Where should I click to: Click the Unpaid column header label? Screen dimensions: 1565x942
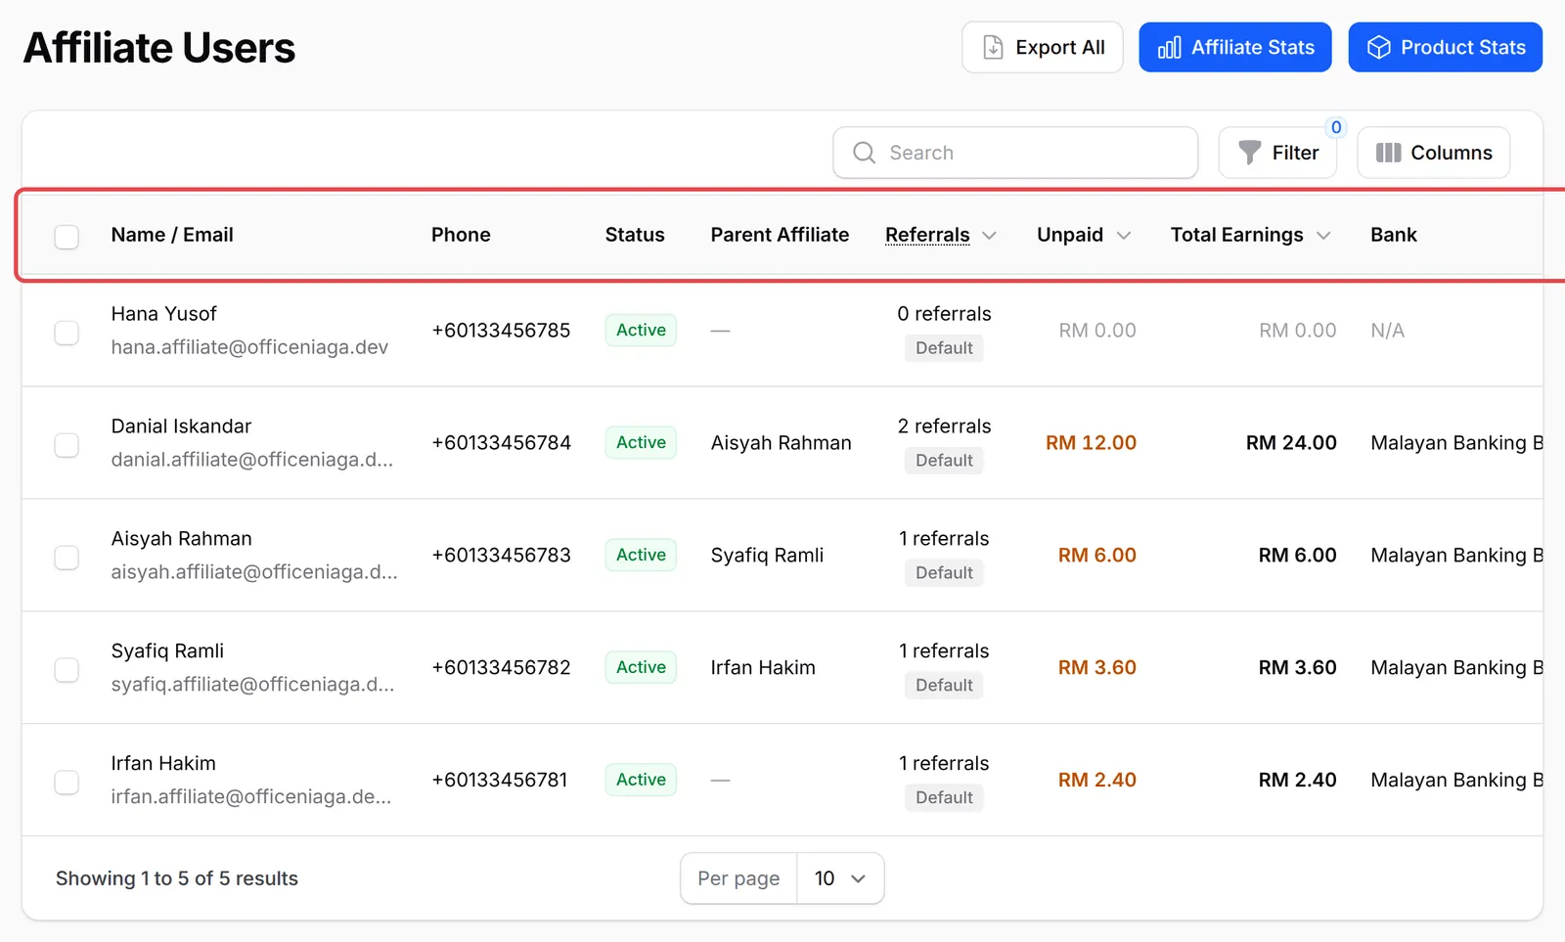pyautogui.click(x=1070, y=235)
